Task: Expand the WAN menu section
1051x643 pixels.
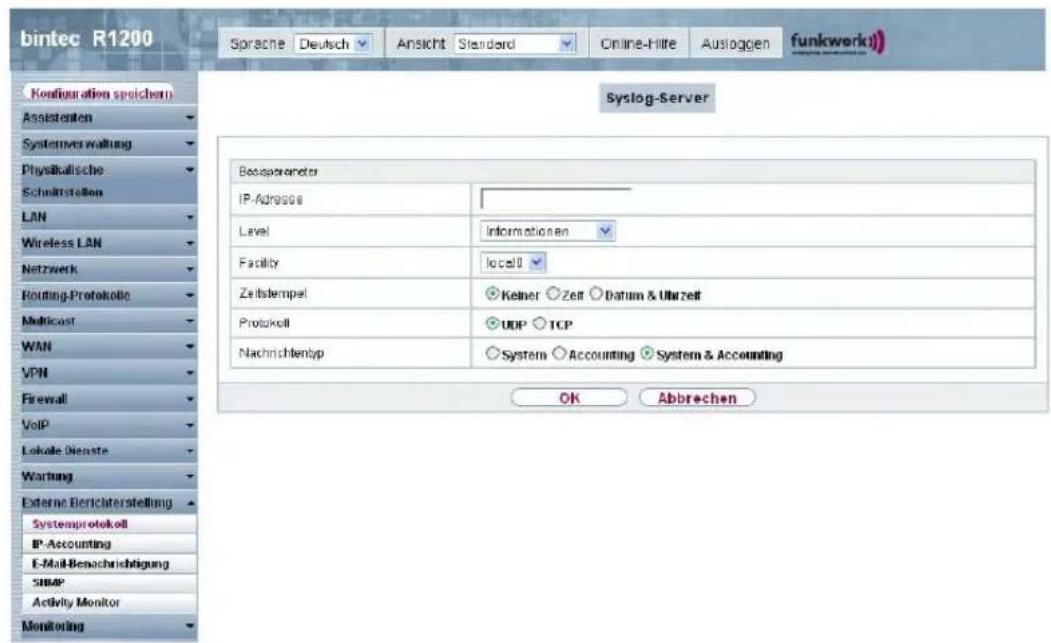Action: pyautogui.click(x=104, y=346)
